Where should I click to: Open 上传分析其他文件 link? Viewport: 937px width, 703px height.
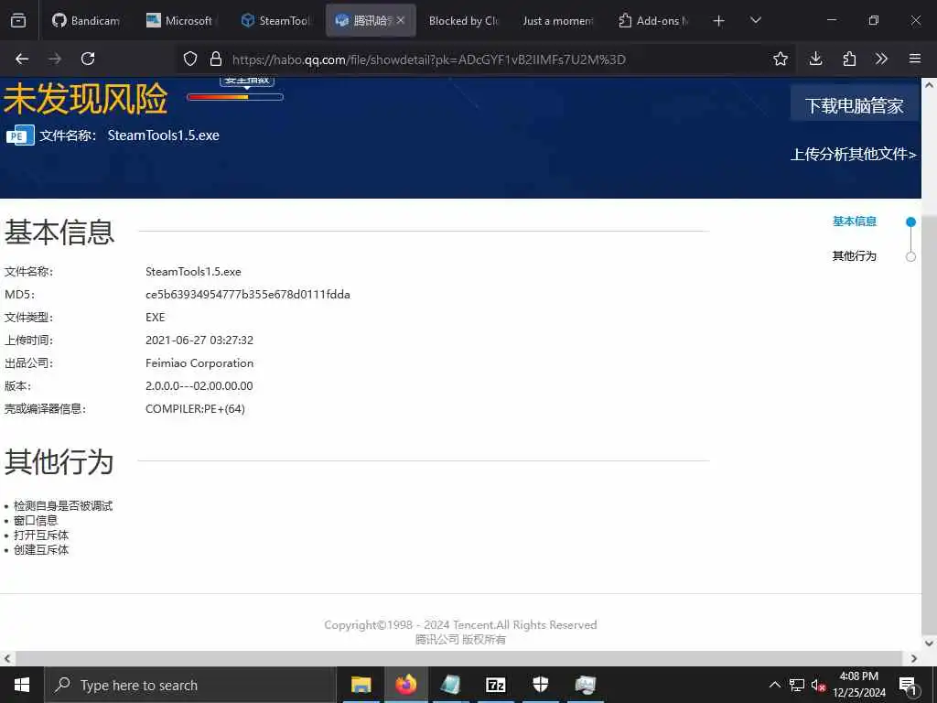pyautogui.click(x=853, y=154)
